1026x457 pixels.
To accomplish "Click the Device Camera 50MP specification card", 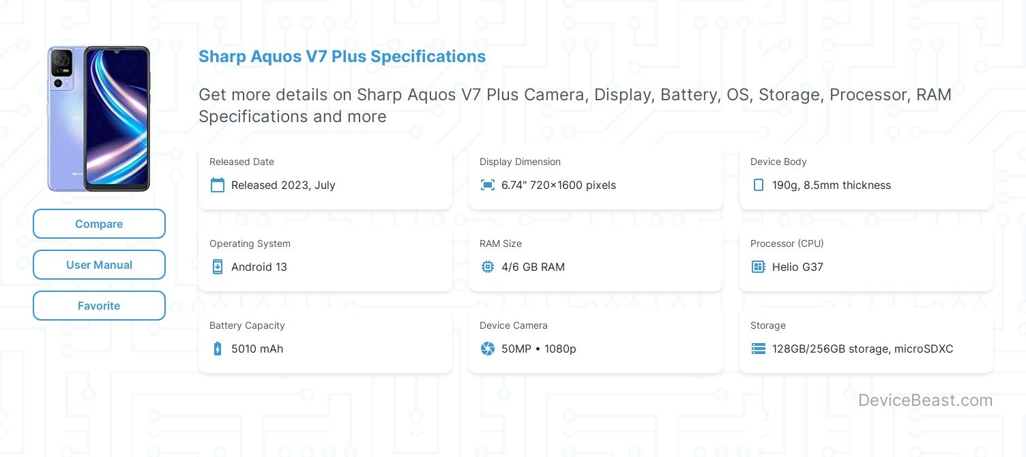I will [x=596, y=340].
